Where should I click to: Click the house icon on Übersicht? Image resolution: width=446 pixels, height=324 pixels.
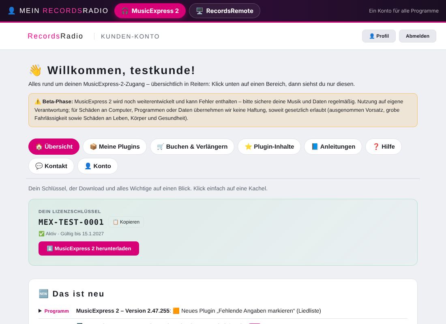(x=39, y=147)
